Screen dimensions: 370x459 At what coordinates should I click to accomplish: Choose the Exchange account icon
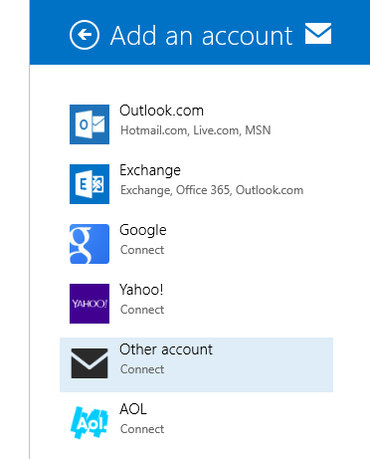(x=90, y=184)
